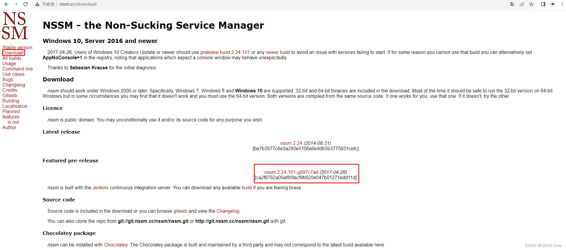Click the address bar URL nssm.cc/download

78,4
